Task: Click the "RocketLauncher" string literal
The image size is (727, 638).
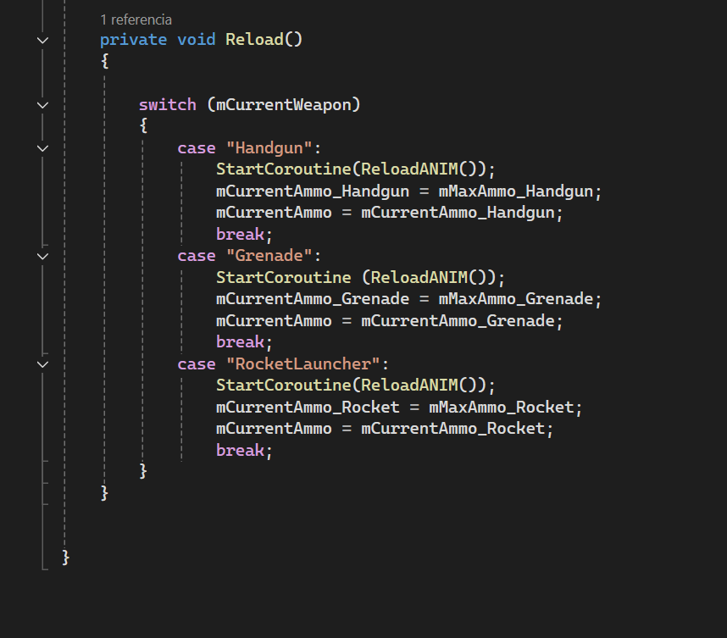Action: (x=303, y=364)
